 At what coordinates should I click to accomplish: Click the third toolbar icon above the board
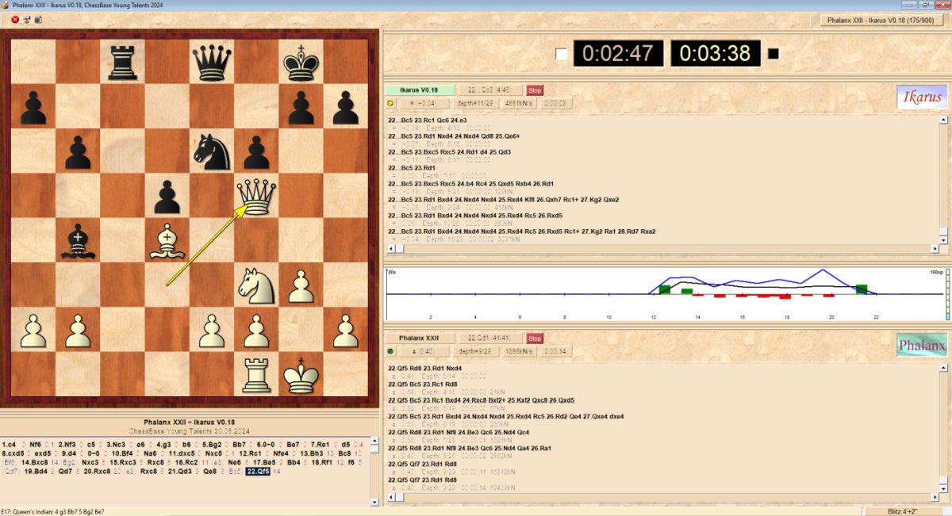[x=38, y=20]
